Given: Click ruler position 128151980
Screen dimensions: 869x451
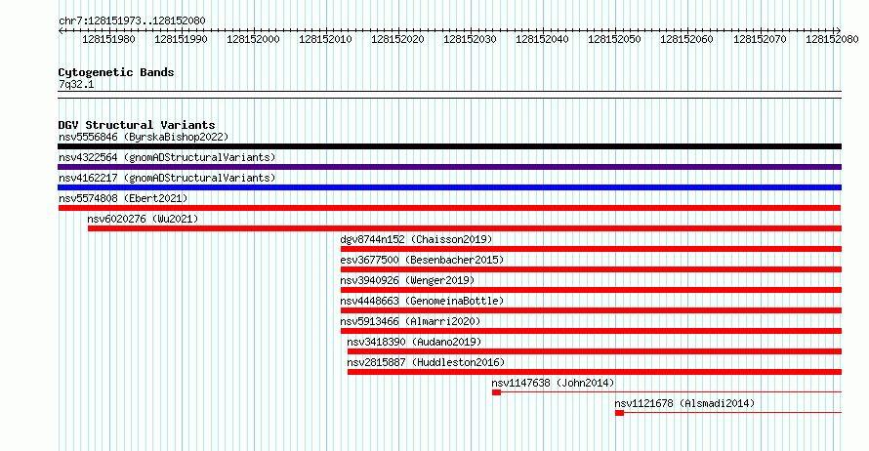Looking at the screenshot, I should [x=108, y=39].
